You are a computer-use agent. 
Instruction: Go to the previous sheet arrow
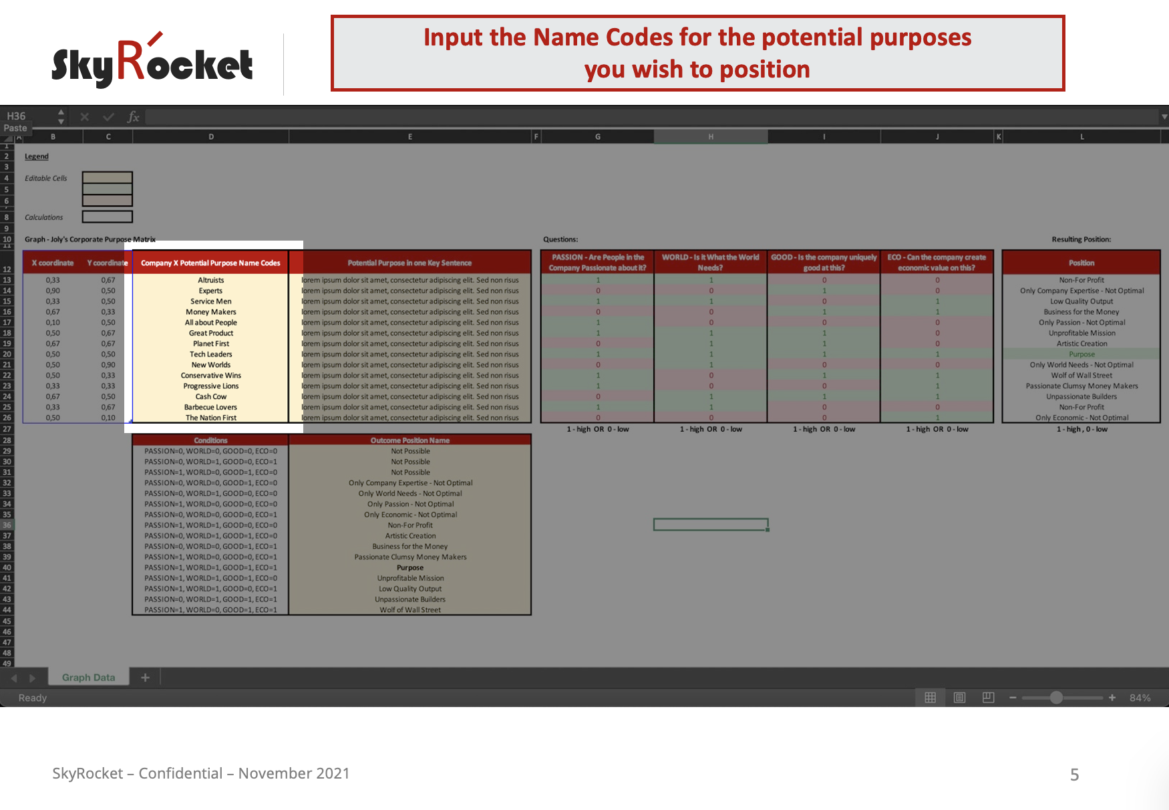coord(13,678)
